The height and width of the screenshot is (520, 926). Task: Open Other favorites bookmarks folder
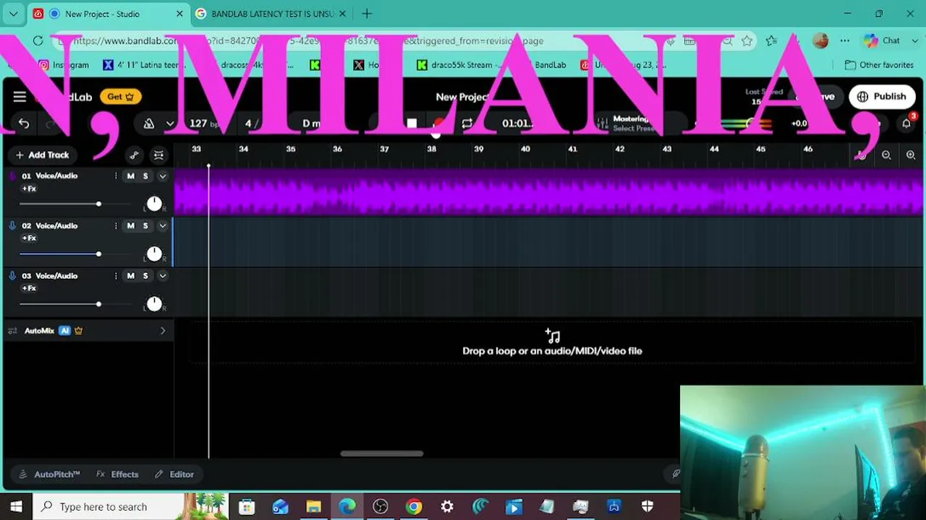point(879,65)
